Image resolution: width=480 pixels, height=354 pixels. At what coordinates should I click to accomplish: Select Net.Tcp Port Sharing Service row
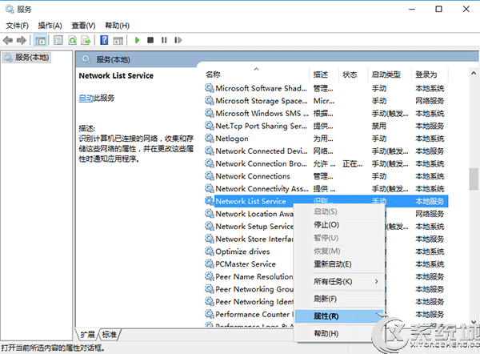click(x=326, y=126)
